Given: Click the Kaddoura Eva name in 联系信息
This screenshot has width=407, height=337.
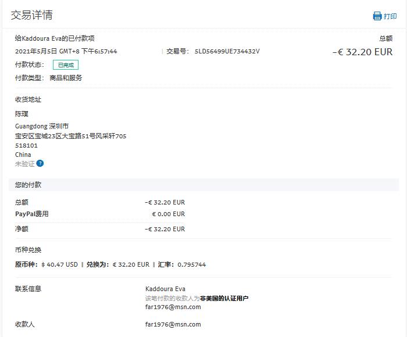Looking at the screenshot, I should 165,289.
